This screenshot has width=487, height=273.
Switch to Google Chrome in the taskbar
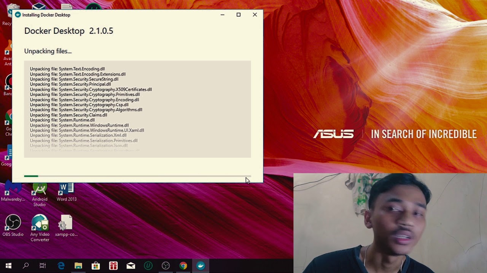pos(183,266)
